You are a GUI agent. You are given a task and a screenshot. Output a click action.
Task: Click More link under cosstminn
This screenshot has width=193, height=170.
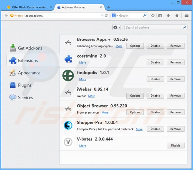click(x=83, y=63)
